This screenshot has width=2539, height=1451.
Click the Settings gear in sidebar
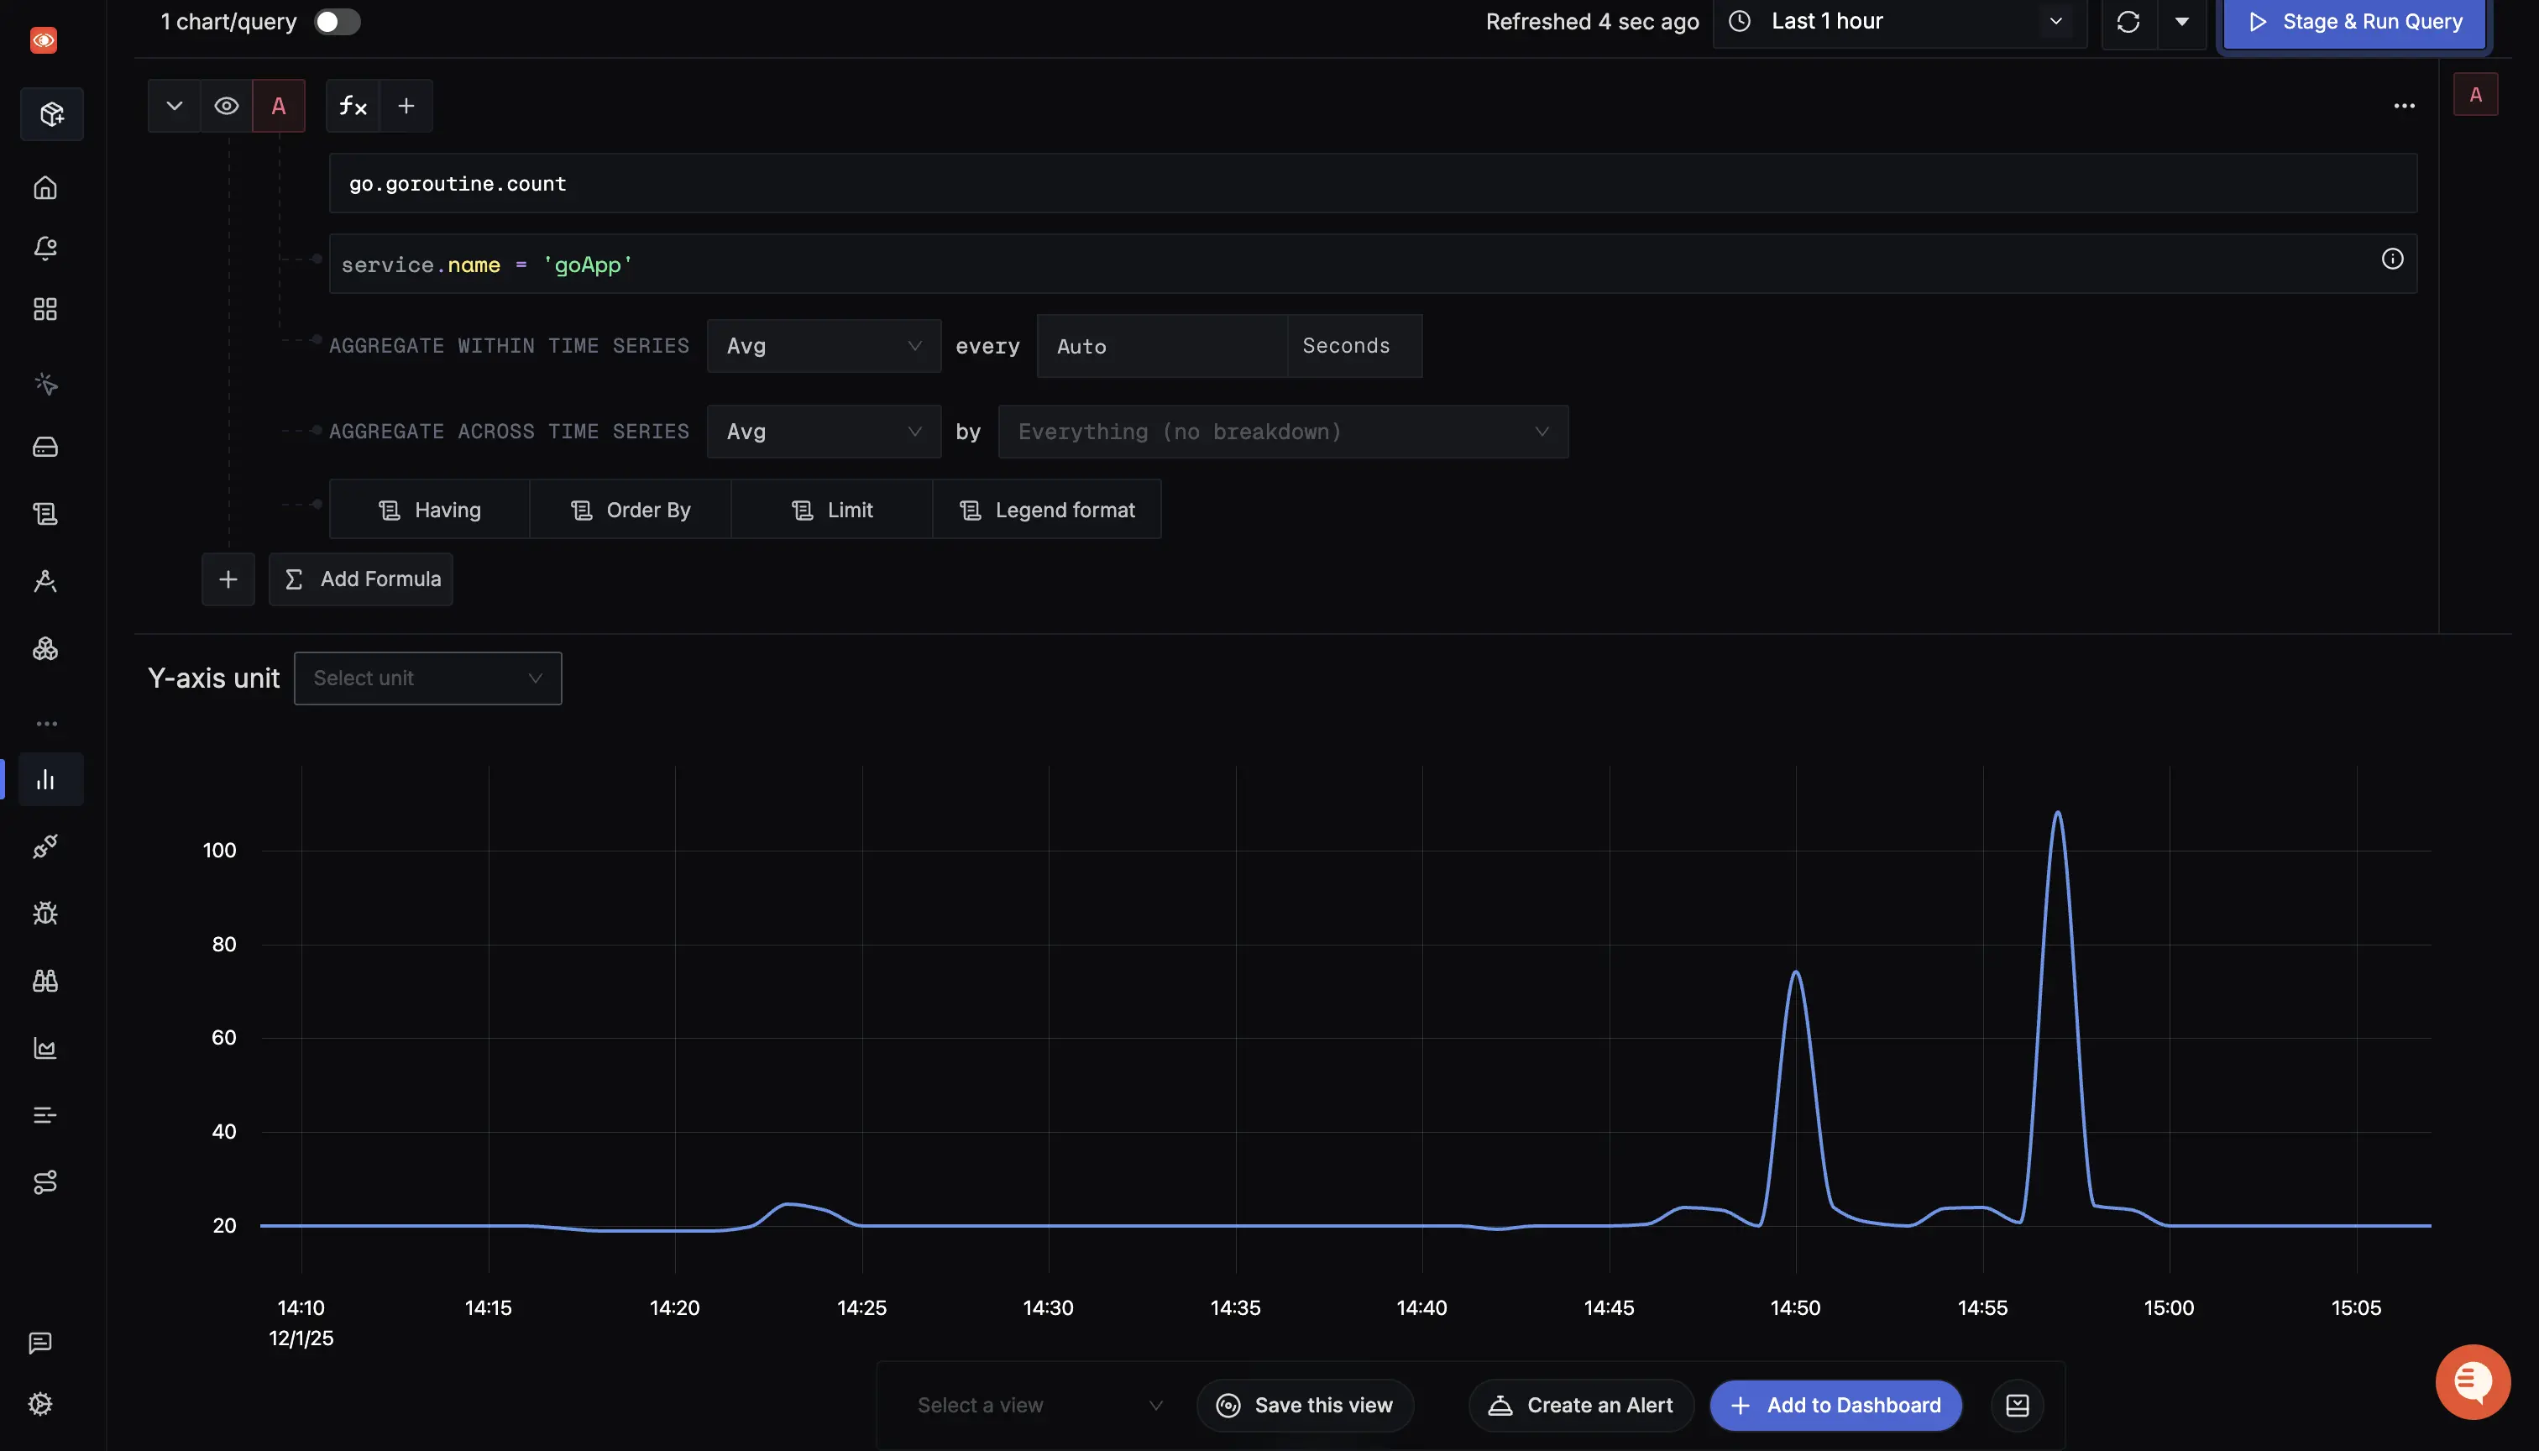click(x=41, y=1403)
